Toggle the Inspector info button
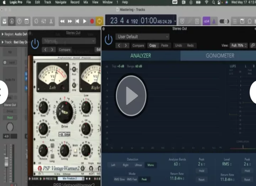The image size is (256, 186). pyautogui.click(x=12, y=21)
